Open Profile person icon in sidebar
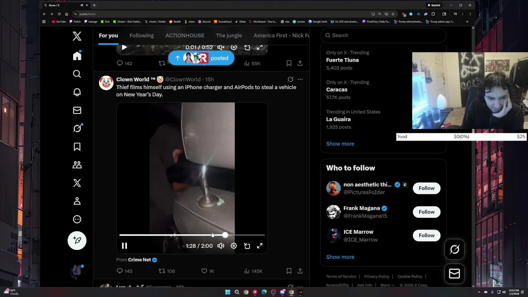Image resolution: width=528 pixels, height=297 pixels. 77,201
